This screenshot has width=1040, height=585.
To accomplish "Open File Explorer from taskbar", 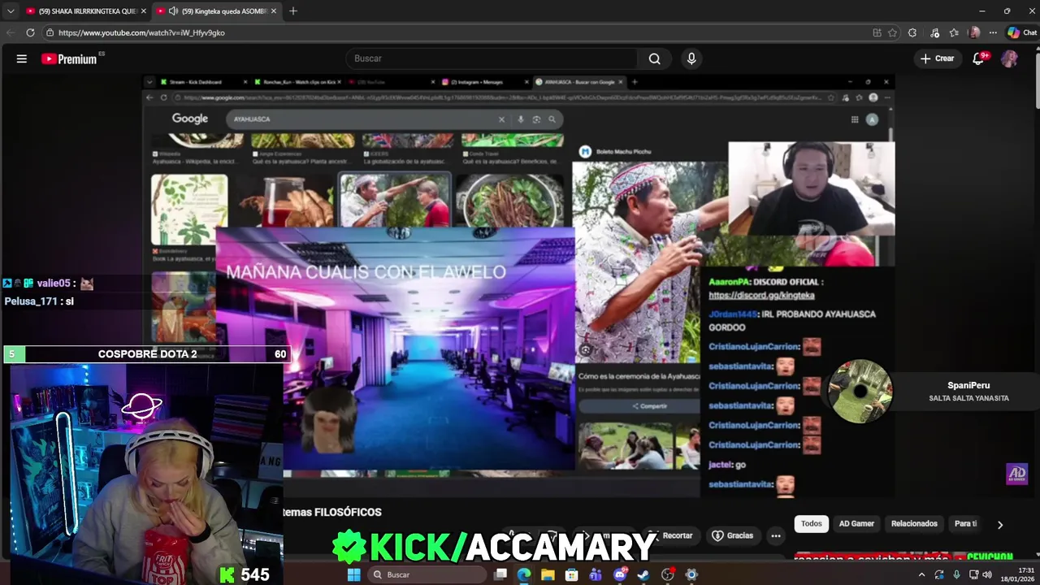I will coord(548,574).
